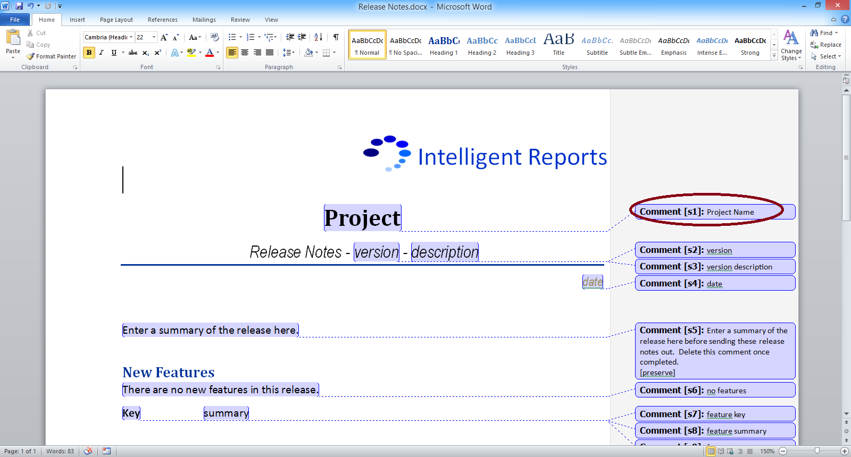
Task: Align text to the right
Action: click(x=257, y=53)
